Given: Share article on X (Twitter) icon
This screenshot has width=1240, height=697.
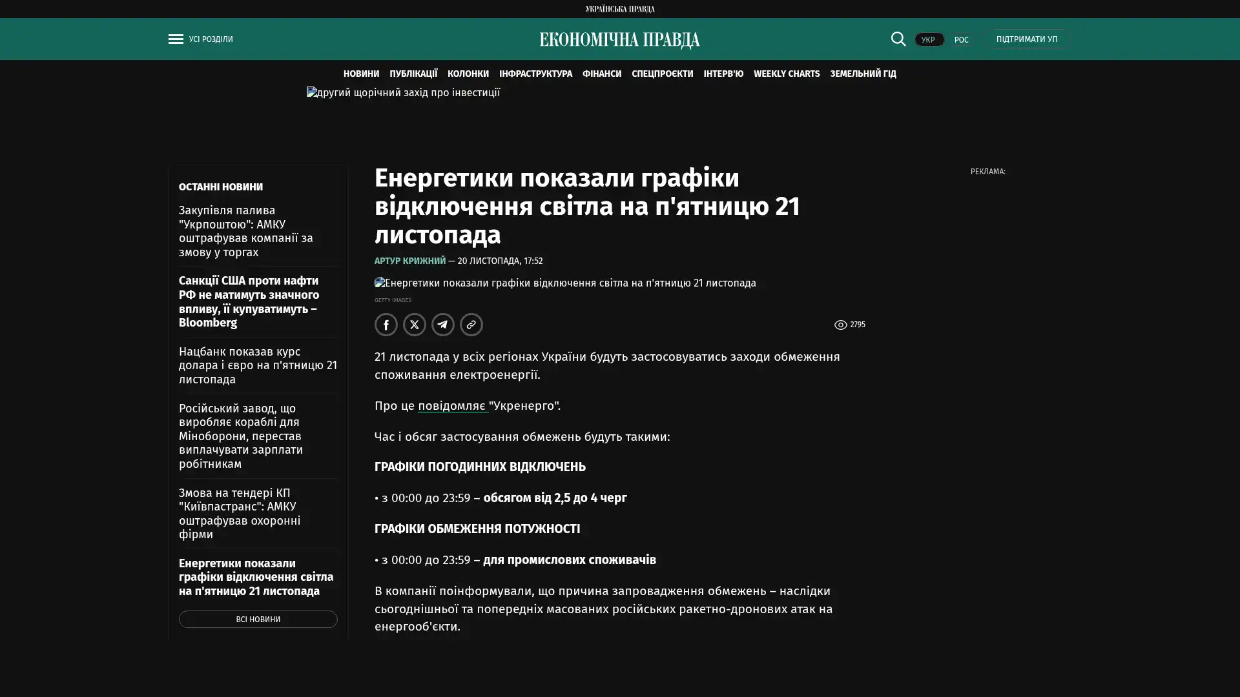Looking at the screenshot, I should [x=414, y=325].
